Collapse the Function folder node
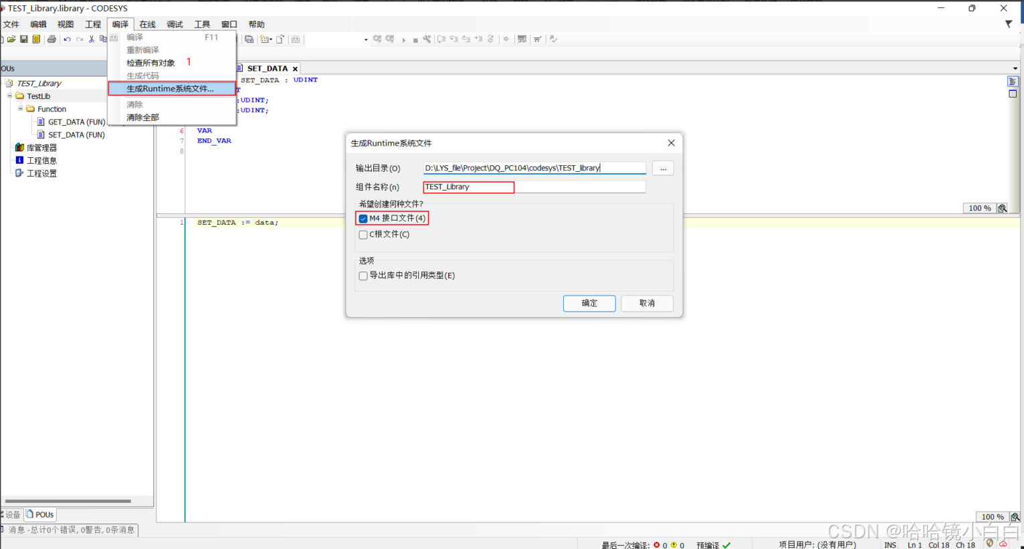 [20, 108]
